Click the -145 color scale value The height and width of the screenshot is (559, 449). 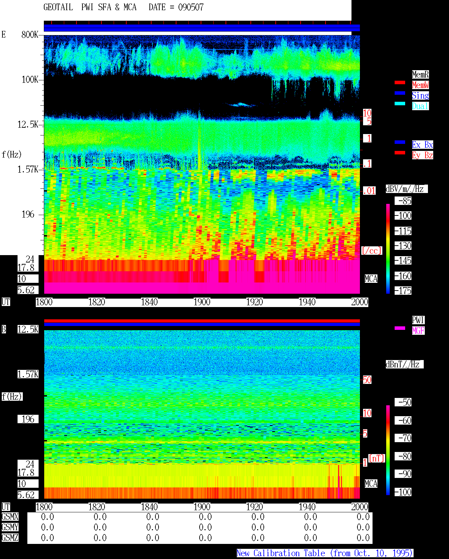point(403,260)
